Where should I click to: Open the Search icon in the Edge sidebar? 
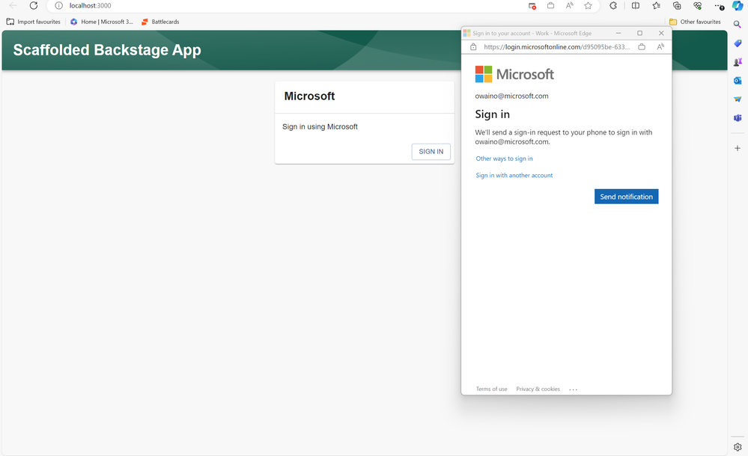point(738,25)
